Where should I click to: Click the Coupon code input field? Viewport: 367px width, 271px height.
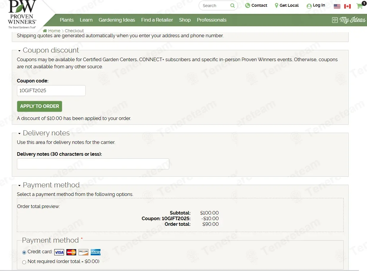51,91
